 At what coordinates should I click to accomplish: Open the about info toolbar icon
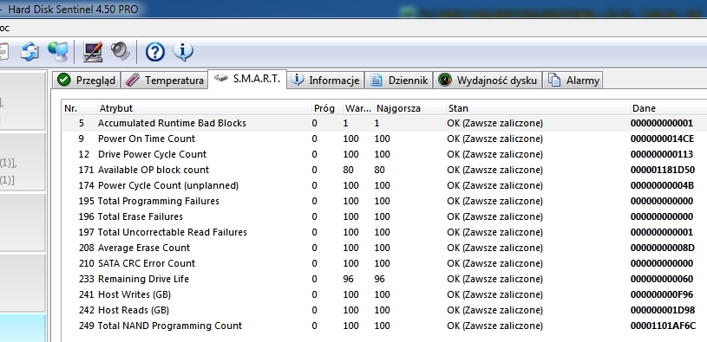[183, 52]
